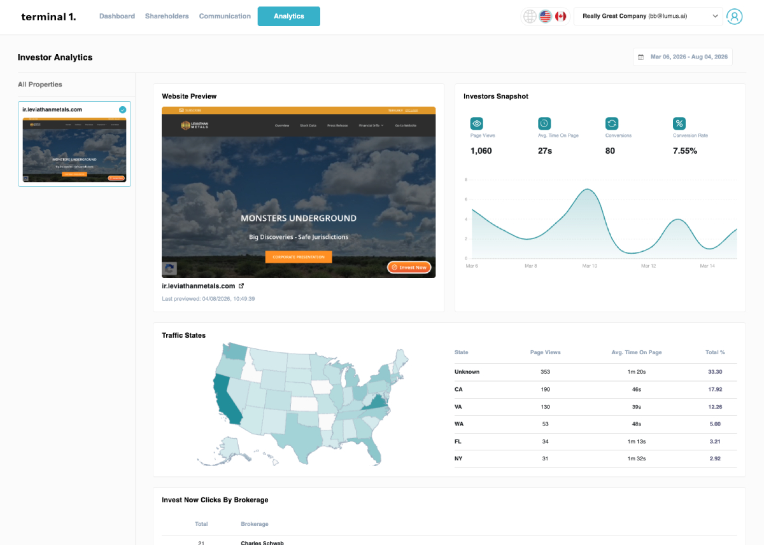Click California on the traffic map
This screenshot has height=545, width=764.
coord(227,399)
